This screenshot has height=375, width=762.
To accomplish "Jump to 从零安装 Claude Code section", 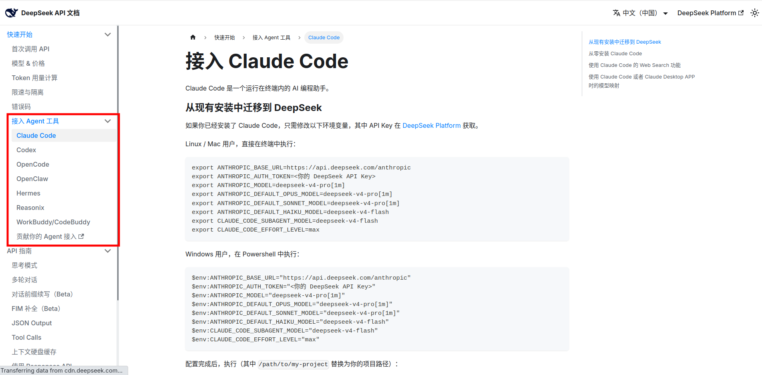I will pos(615,53).
